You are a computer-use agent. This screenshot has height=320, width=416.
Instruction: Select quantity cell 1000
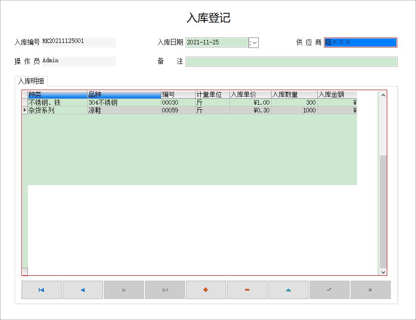tap(294, 110)
